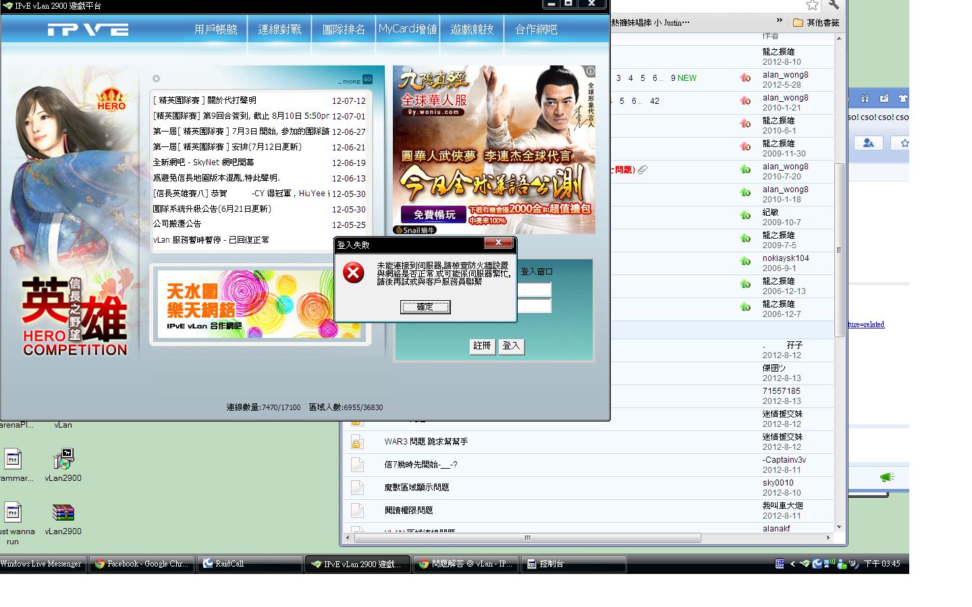Expand the hidden bookmarks chevron

[779, 22]
